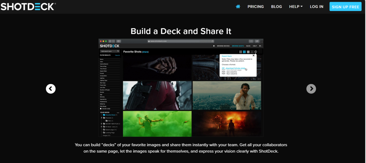This screenshot has width=366, height=163.
Task: Click the browser reload icon in address bar
Action: [x=213, y=41]
